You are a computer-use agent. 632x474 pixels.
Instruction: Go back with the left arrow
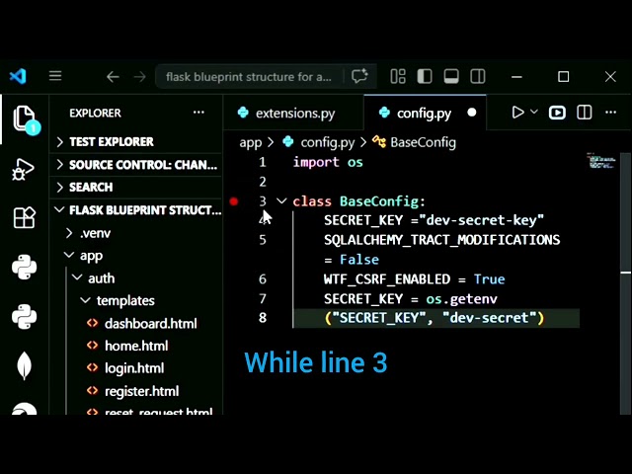pos(113,76)
